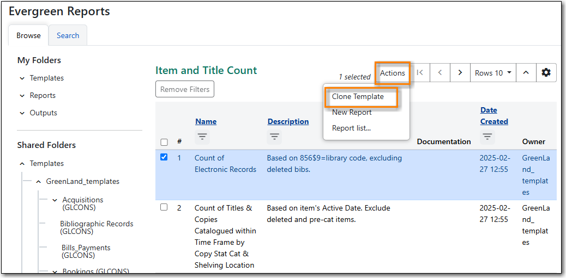Choose Clone Template from the Actions menu
Screen dimensions: 566x278
click(x=358, y=96)
